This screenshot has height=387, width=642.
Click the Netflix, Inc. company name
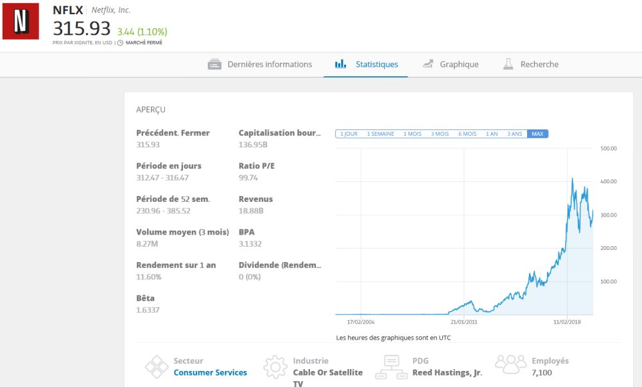110,10
